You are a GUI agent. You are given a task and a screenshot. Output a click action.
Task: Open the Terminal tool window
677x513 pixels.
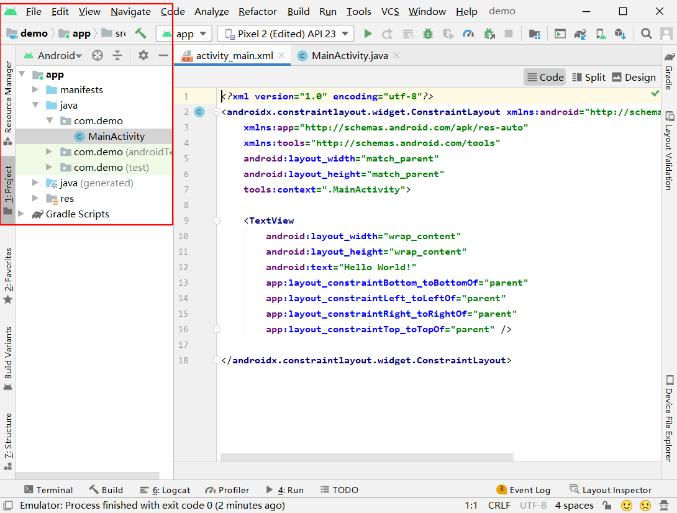[x=48, y=489]
